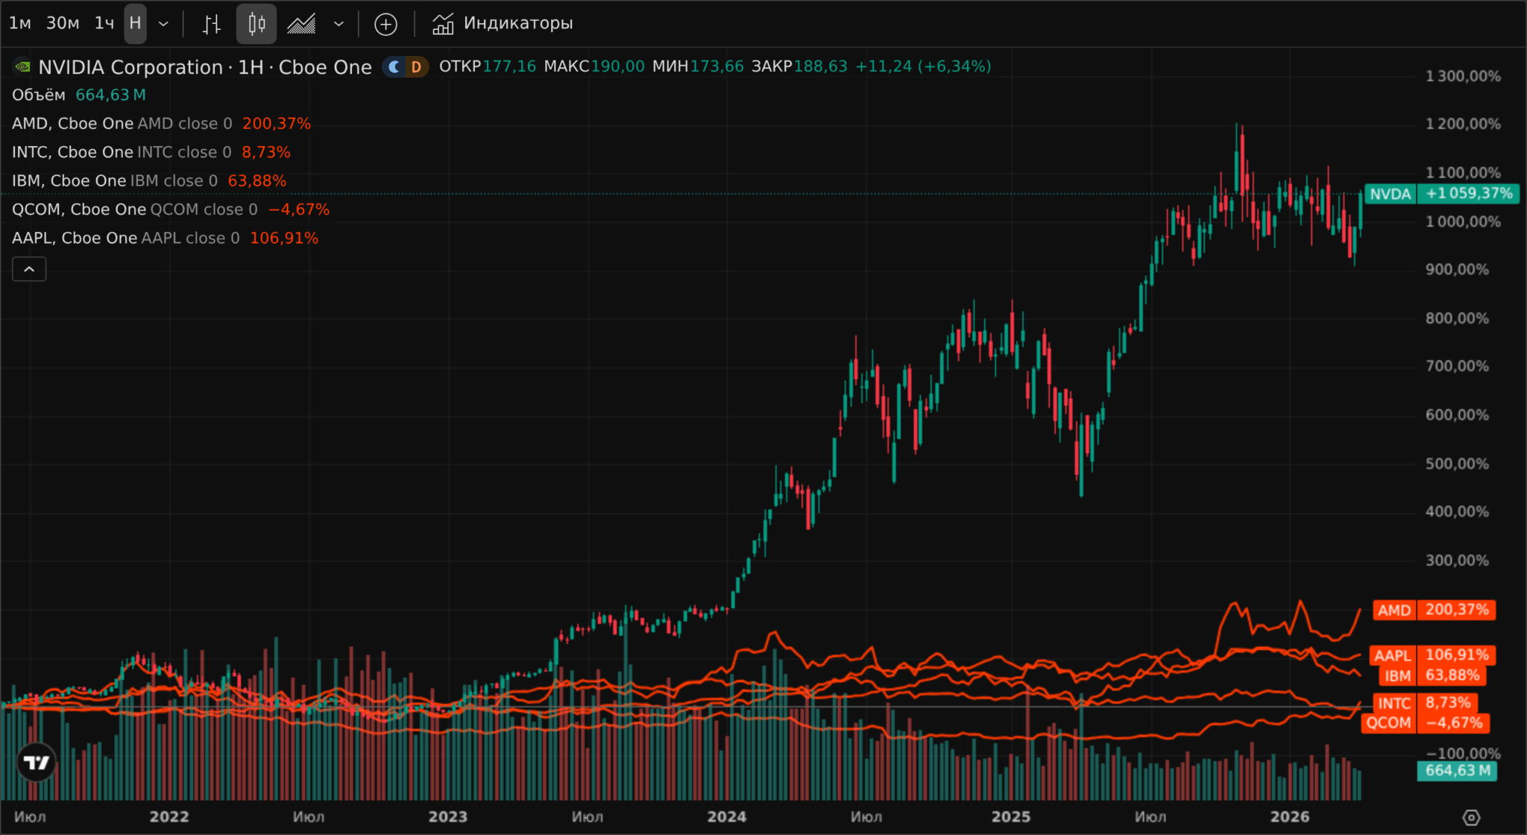Open the compare/add symbol plus icon
This screenshot has height=835, width=1527.
385,25
